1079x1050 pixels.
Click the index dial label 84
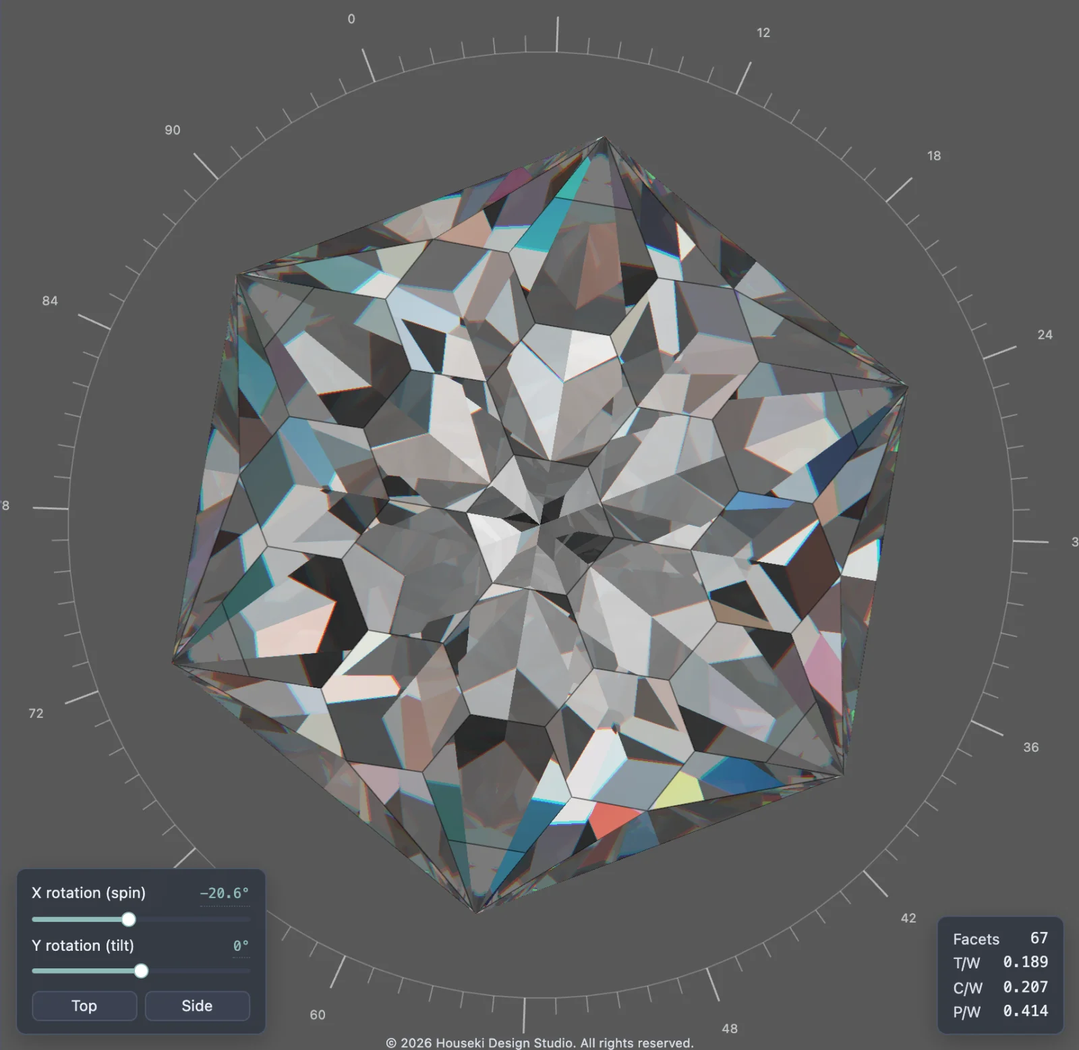(50, 301)
